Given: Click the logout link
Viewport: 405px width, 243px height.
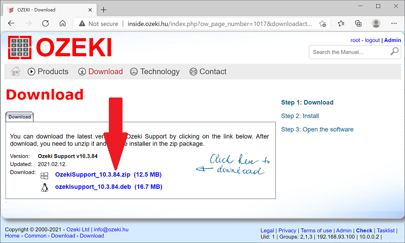Looking at the screenshot, I should pyautogui.click(x=372, y=40).
